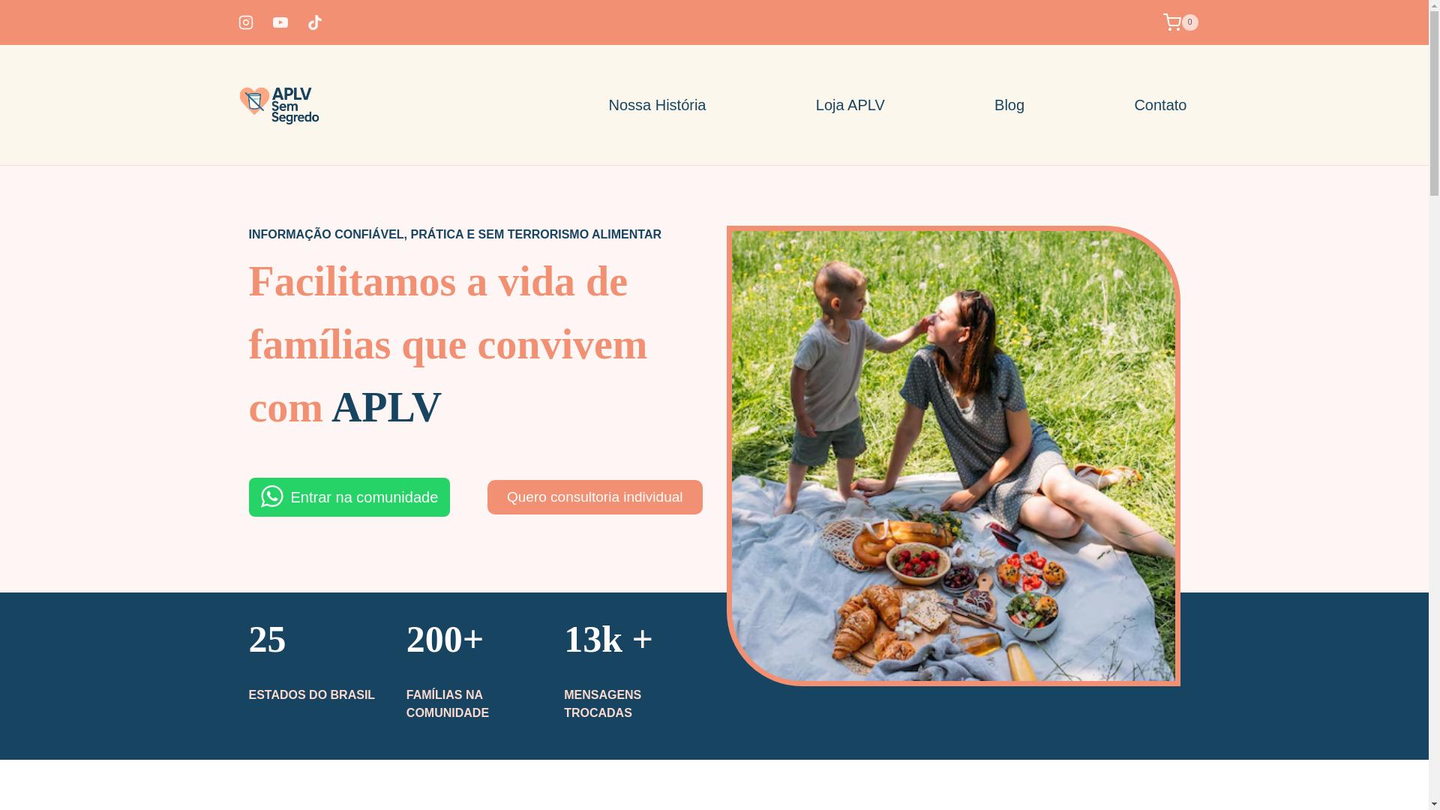The height and width of the screenshot is (810, 1440).
Task: Click the main headline about famílias APLV
Action: tap(448, 344)
